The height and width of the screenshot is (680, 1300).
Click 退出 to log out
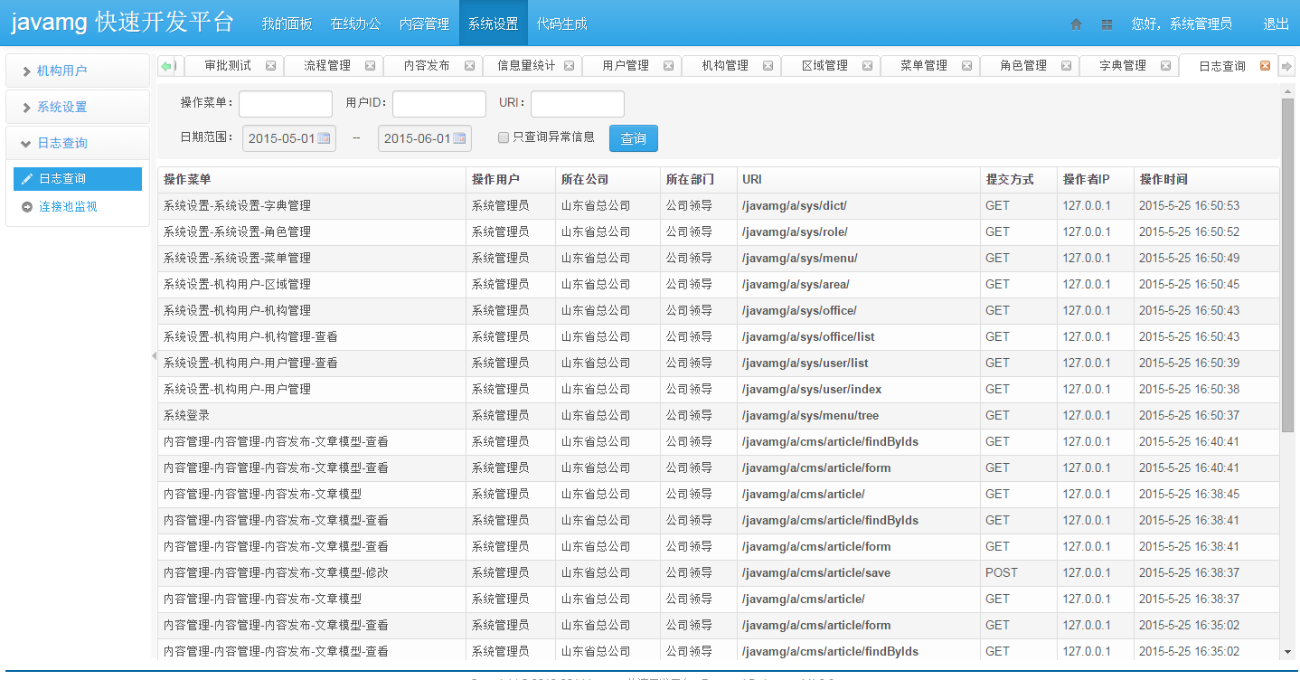(x=1276, y=24)
